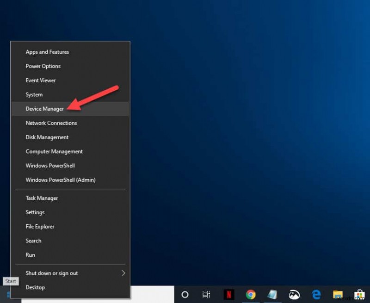The height and width of the screenshot is (303, 370).
Task: Open the notebook app icon beside Chrome
Action: coord(272,295)
